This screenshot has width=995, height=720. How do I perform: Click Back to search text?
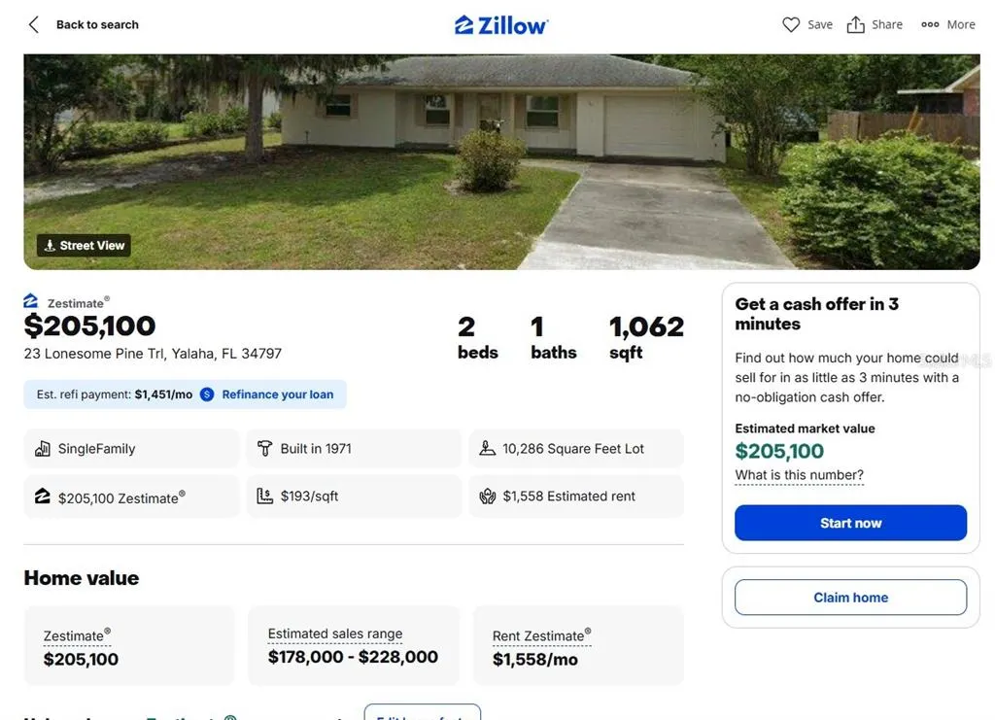click(97, 24)
